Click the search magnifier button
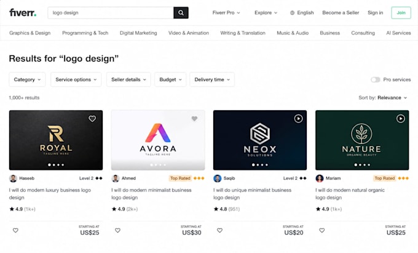Image resolution: width=418 pixels, height=253 pixels. [181, 13]
